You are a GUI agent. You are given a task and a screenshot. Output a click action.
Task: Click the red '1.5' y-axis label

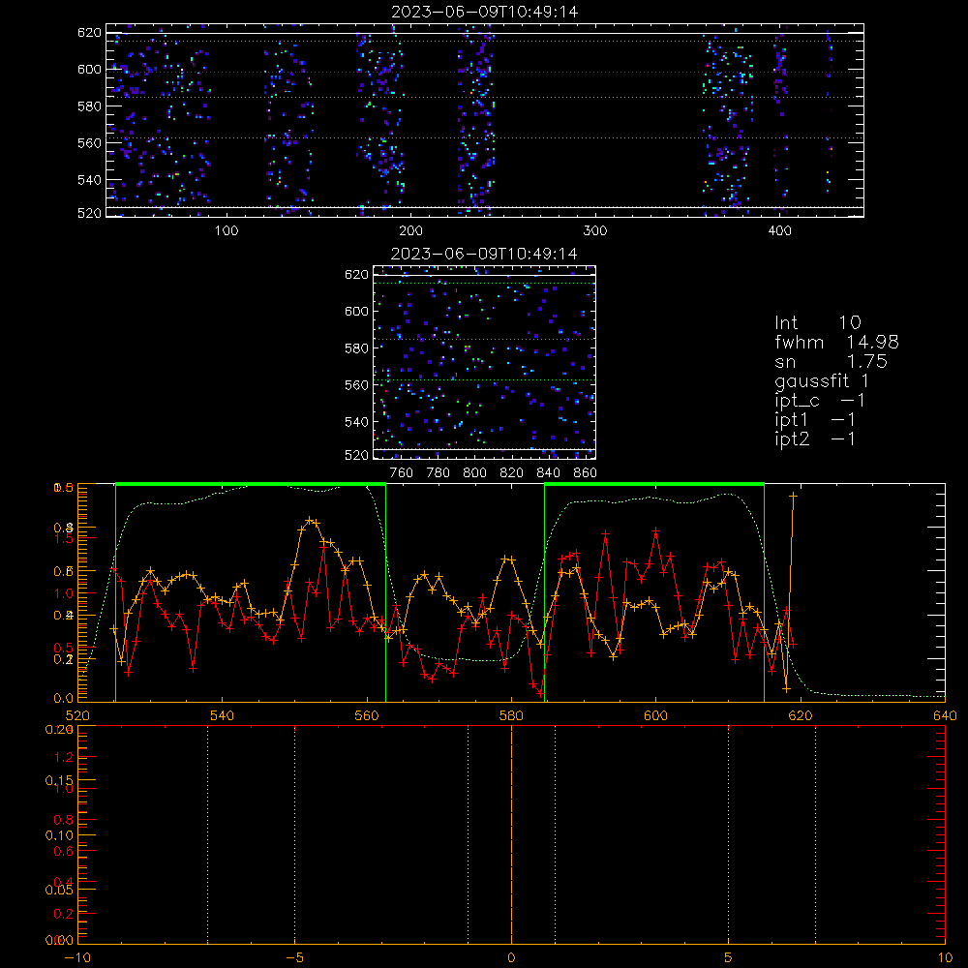coord(64,538)
